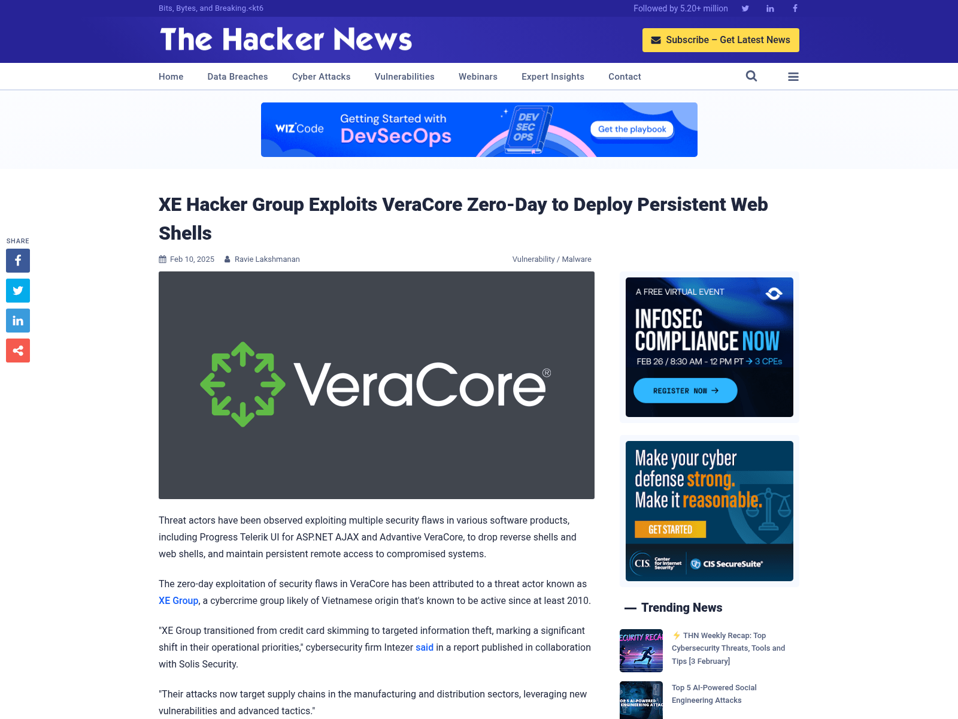Open Data Breaches nav item
958x719 pixels.
(238, 77)
